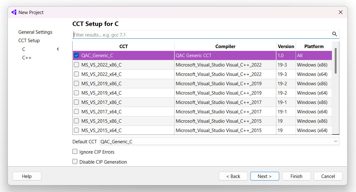
Task: Check the MS_VS_2019_x64_C checkbox
Action: [x=76, y=93]
